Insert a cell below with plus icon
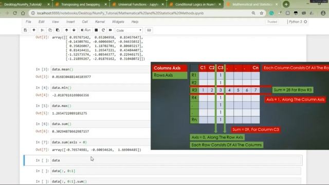Image resolution: width=329 pixels, height=185 pixels. (34, 30)
